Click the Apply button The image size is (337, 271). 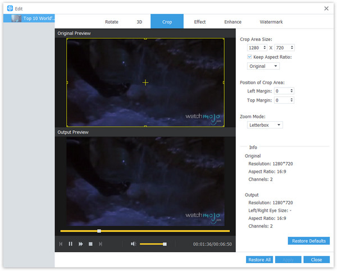(288, 260)
